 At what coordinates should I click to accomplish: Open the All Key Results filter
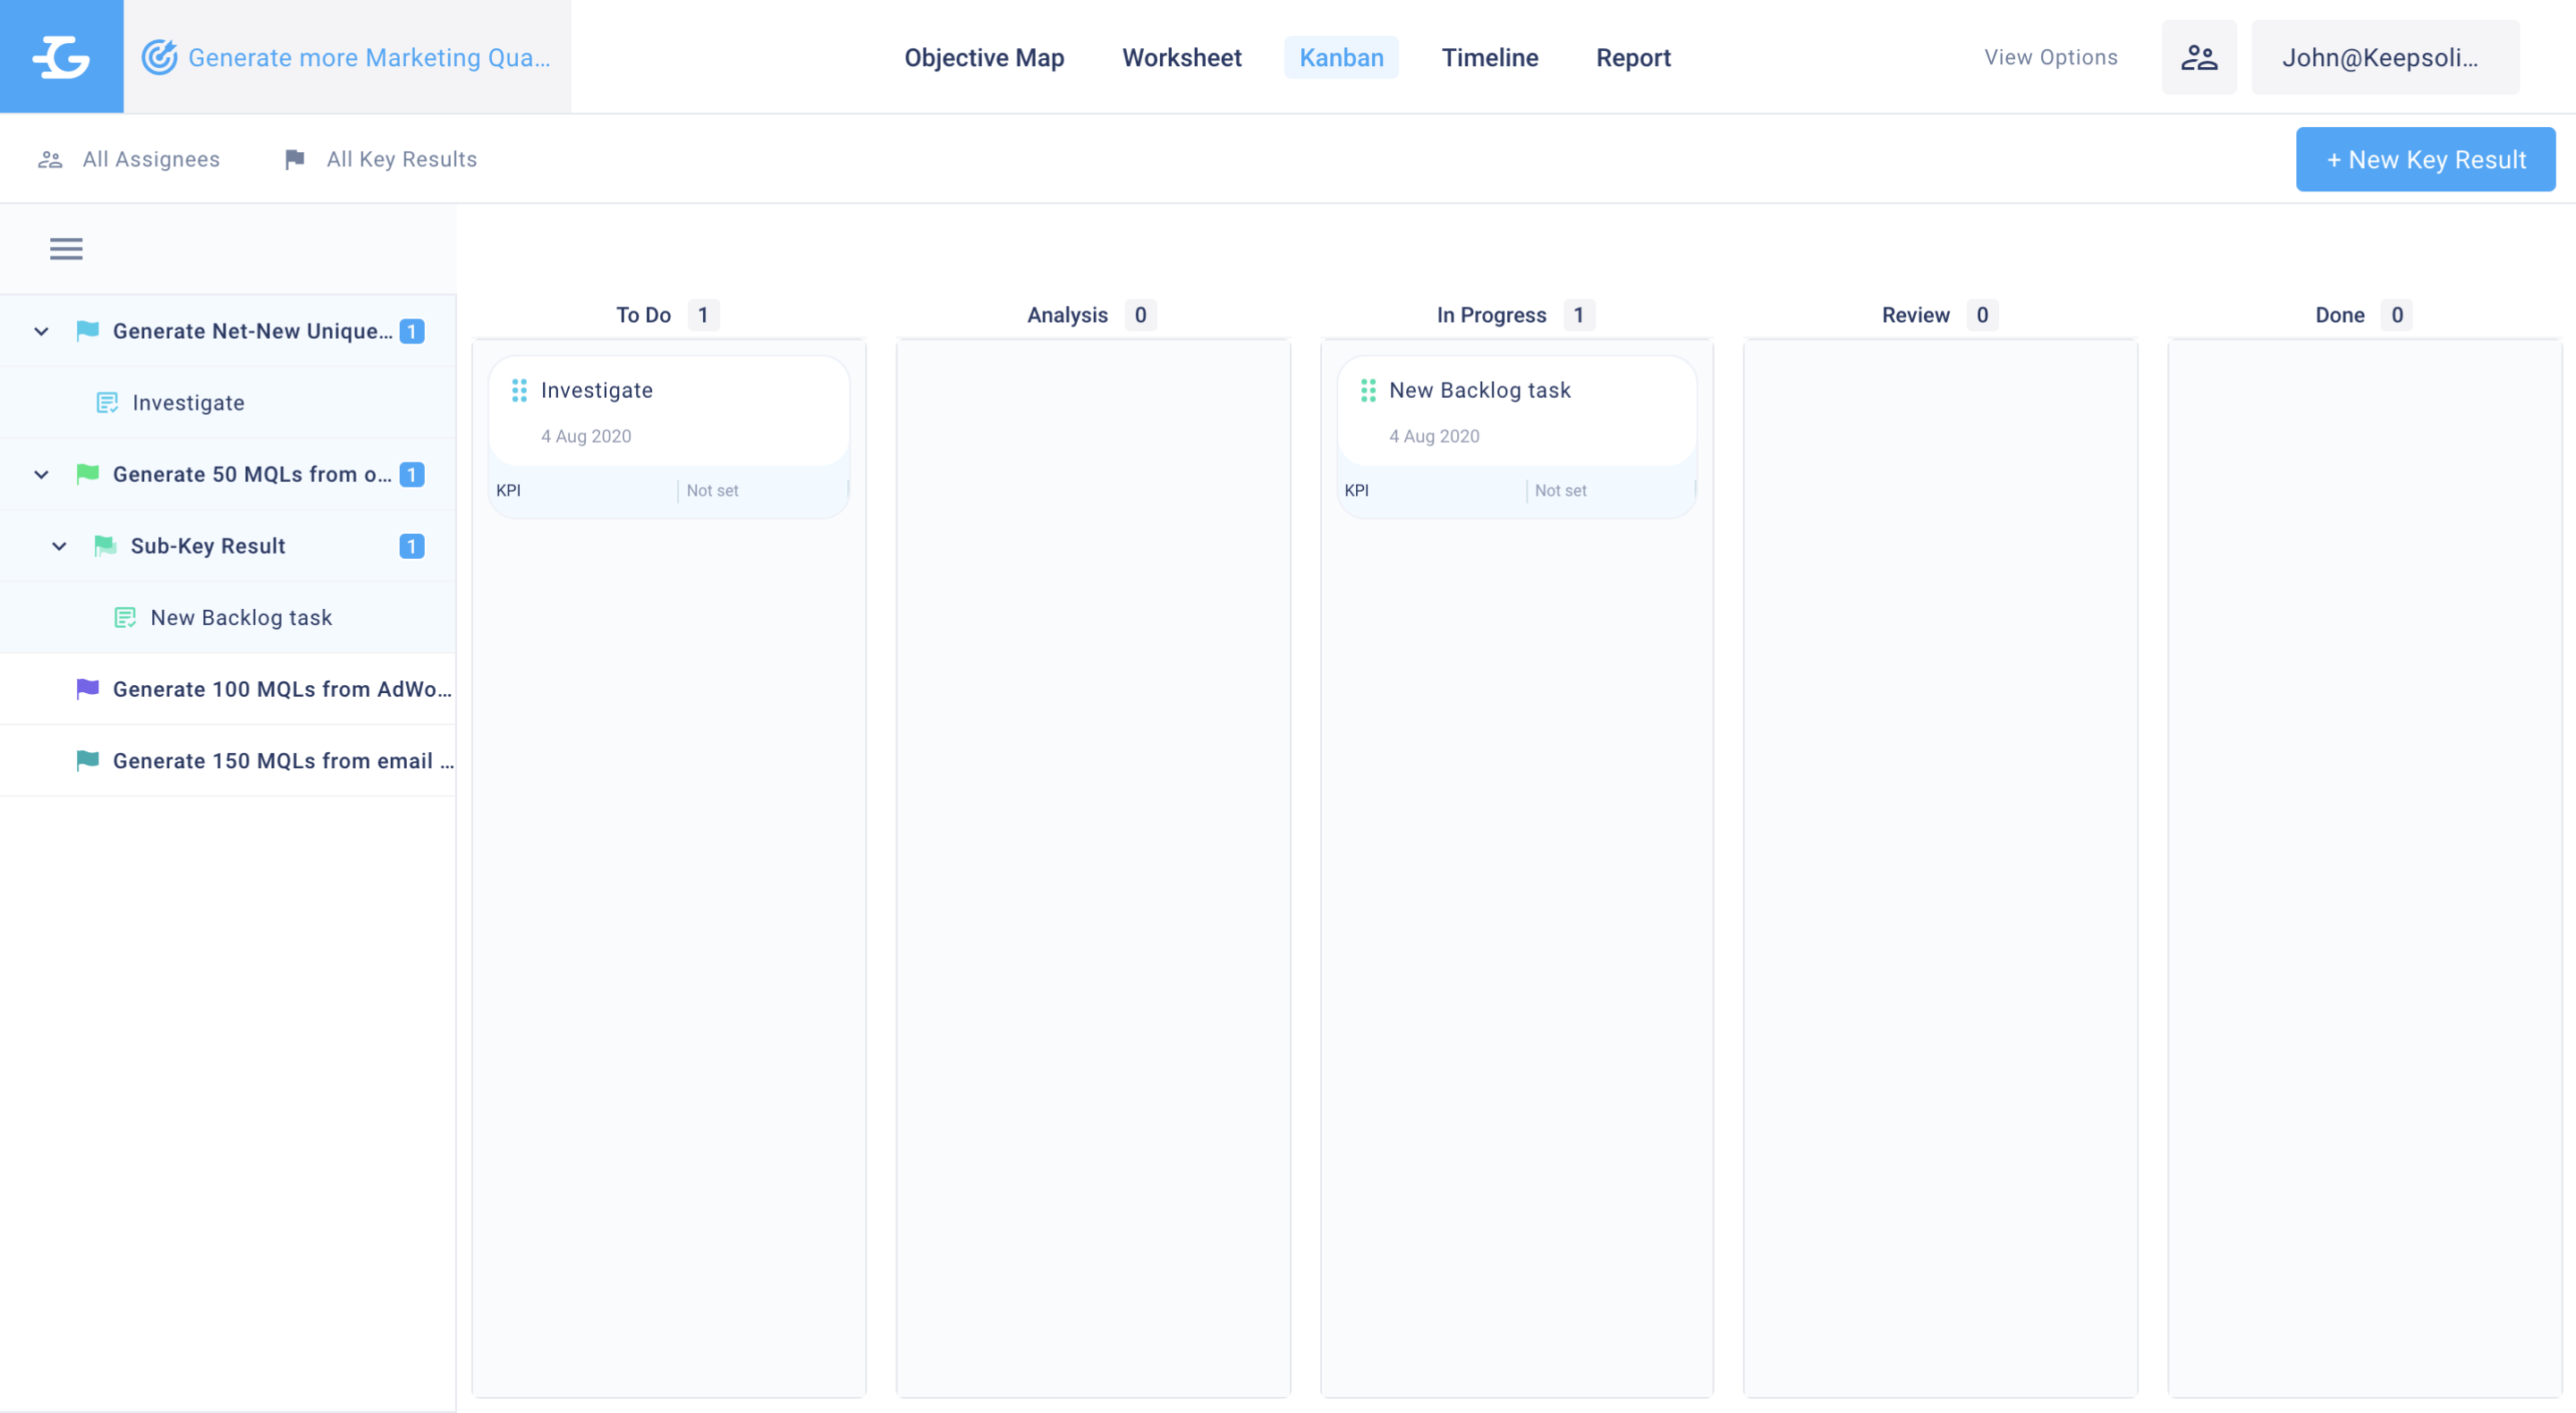[381, 160]
